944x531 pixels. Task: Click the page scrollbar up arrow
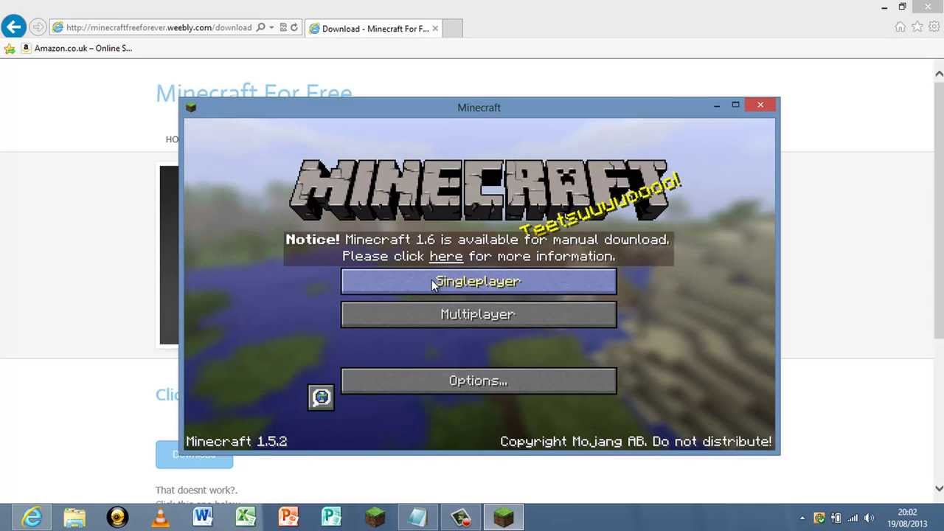point(939,74)
